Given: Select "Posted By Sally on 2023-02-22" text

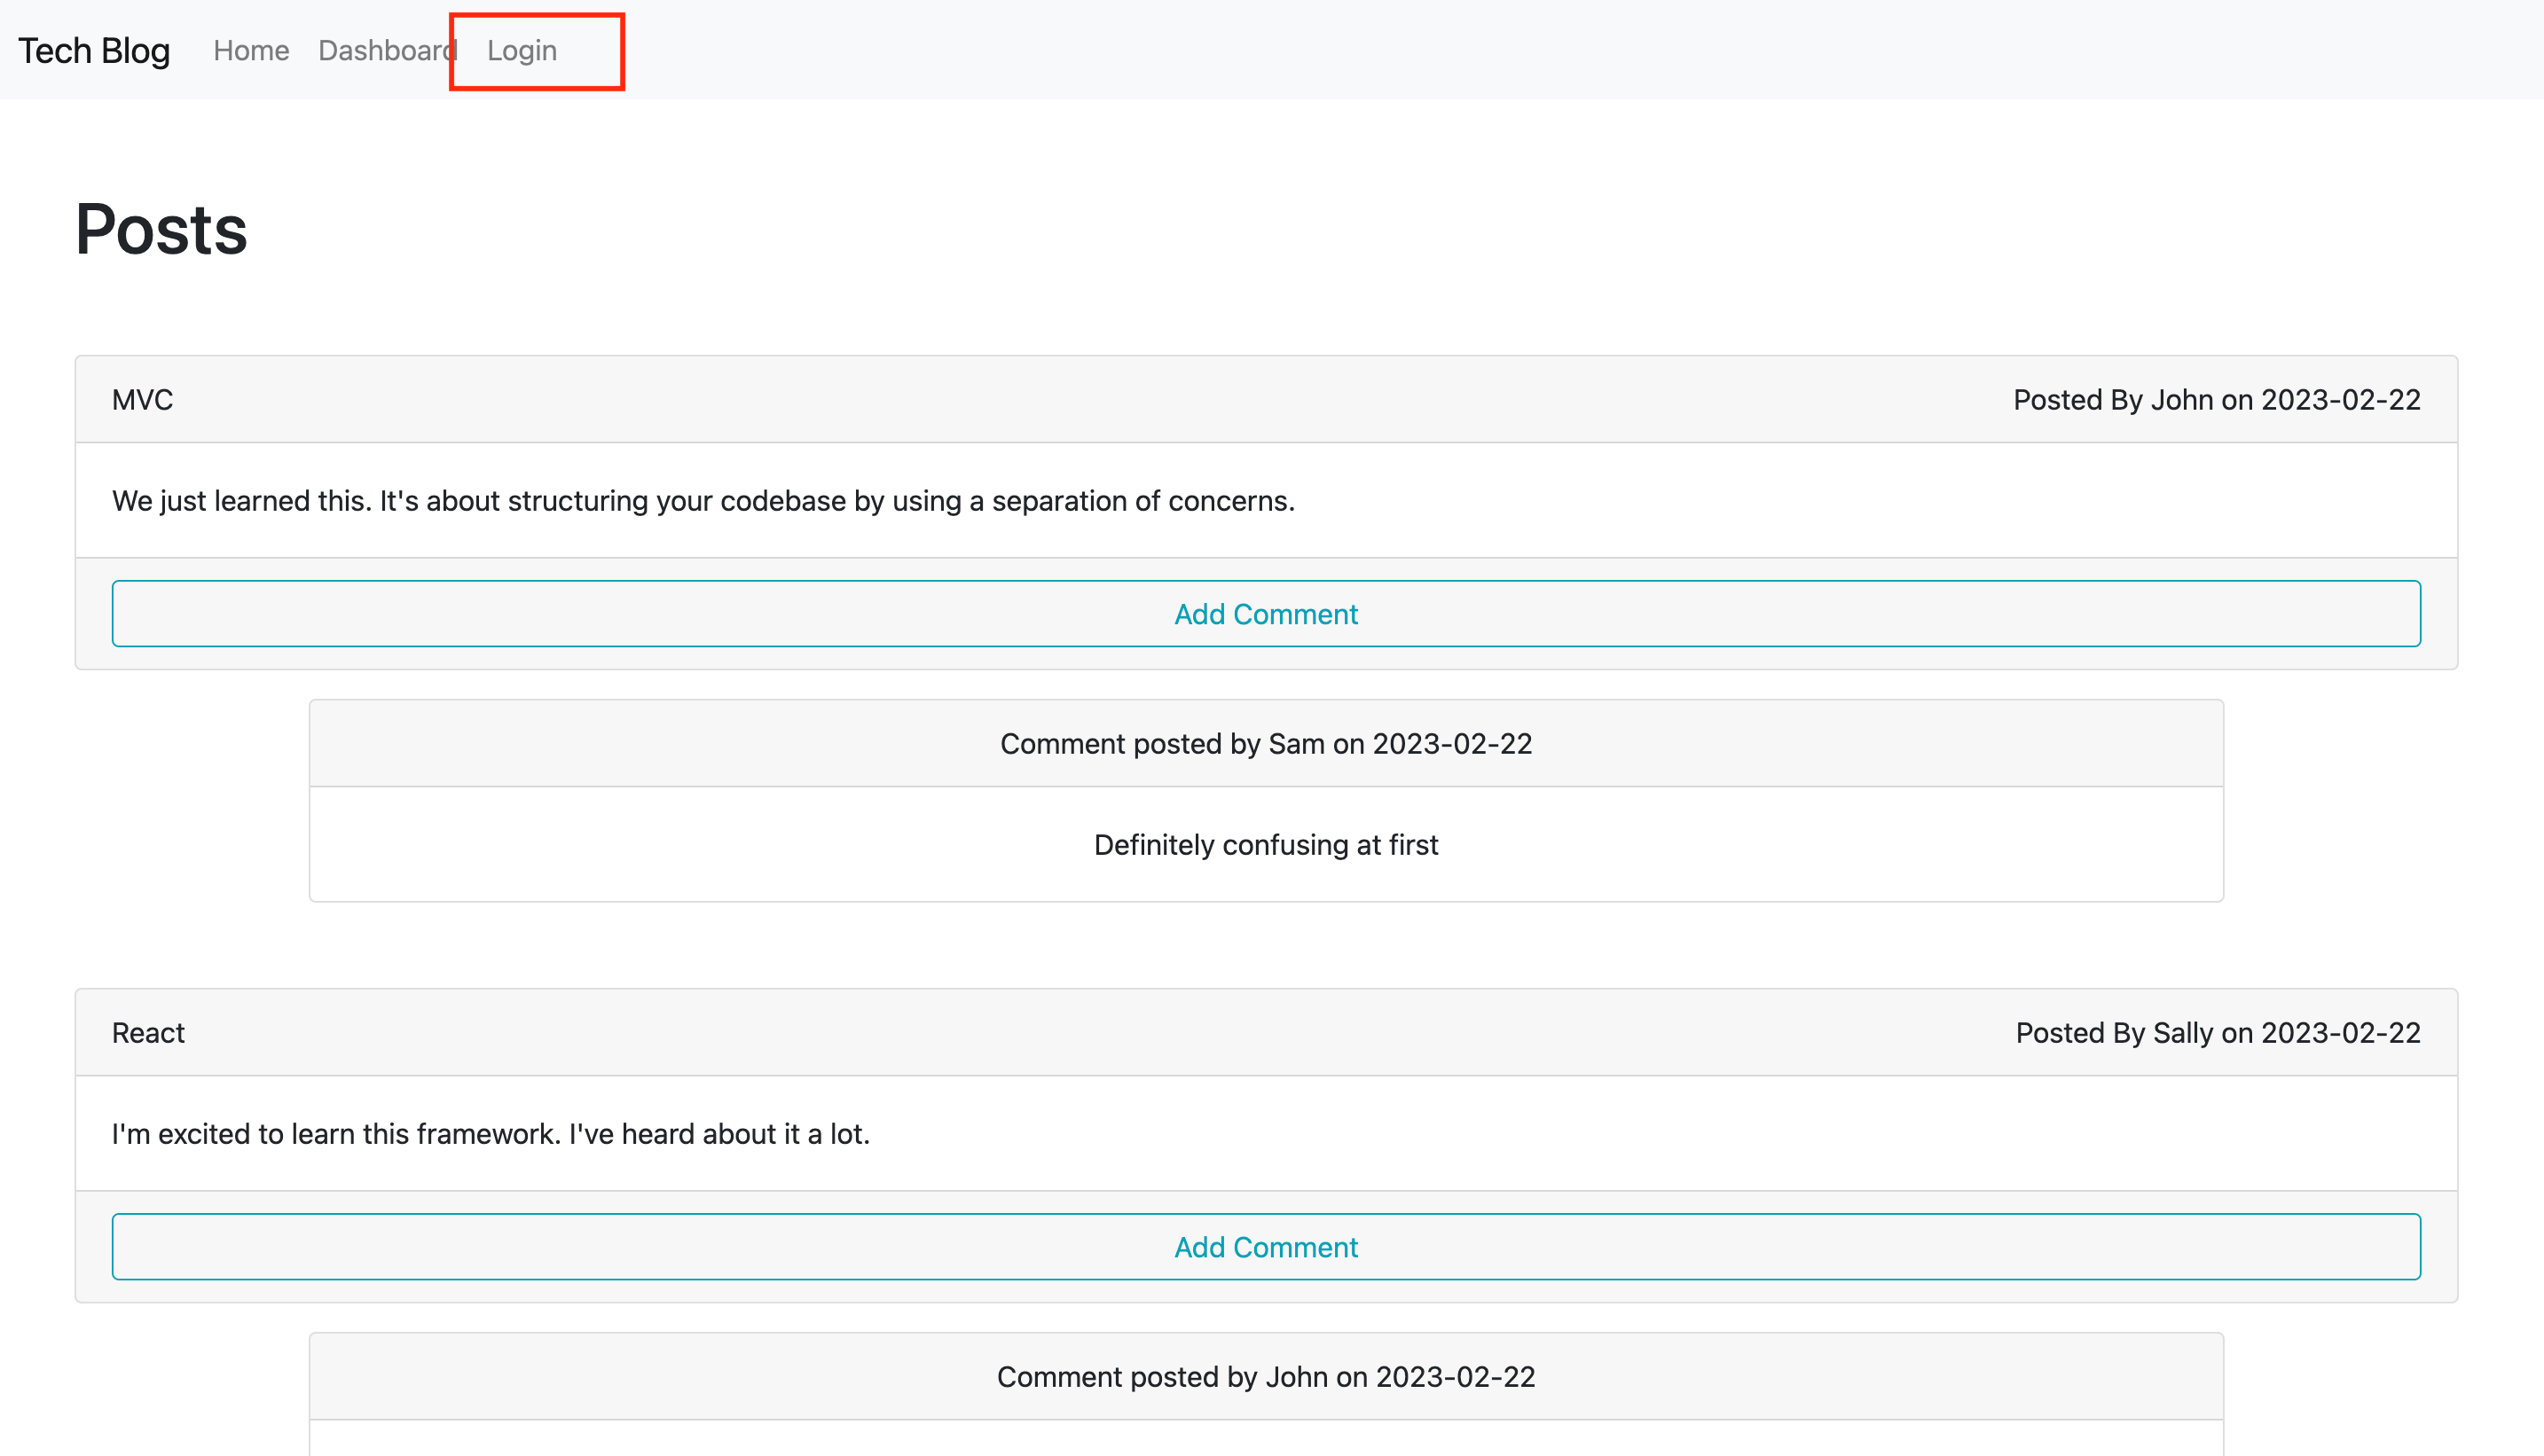Looking at the screenshot, I should 2218,1033.
